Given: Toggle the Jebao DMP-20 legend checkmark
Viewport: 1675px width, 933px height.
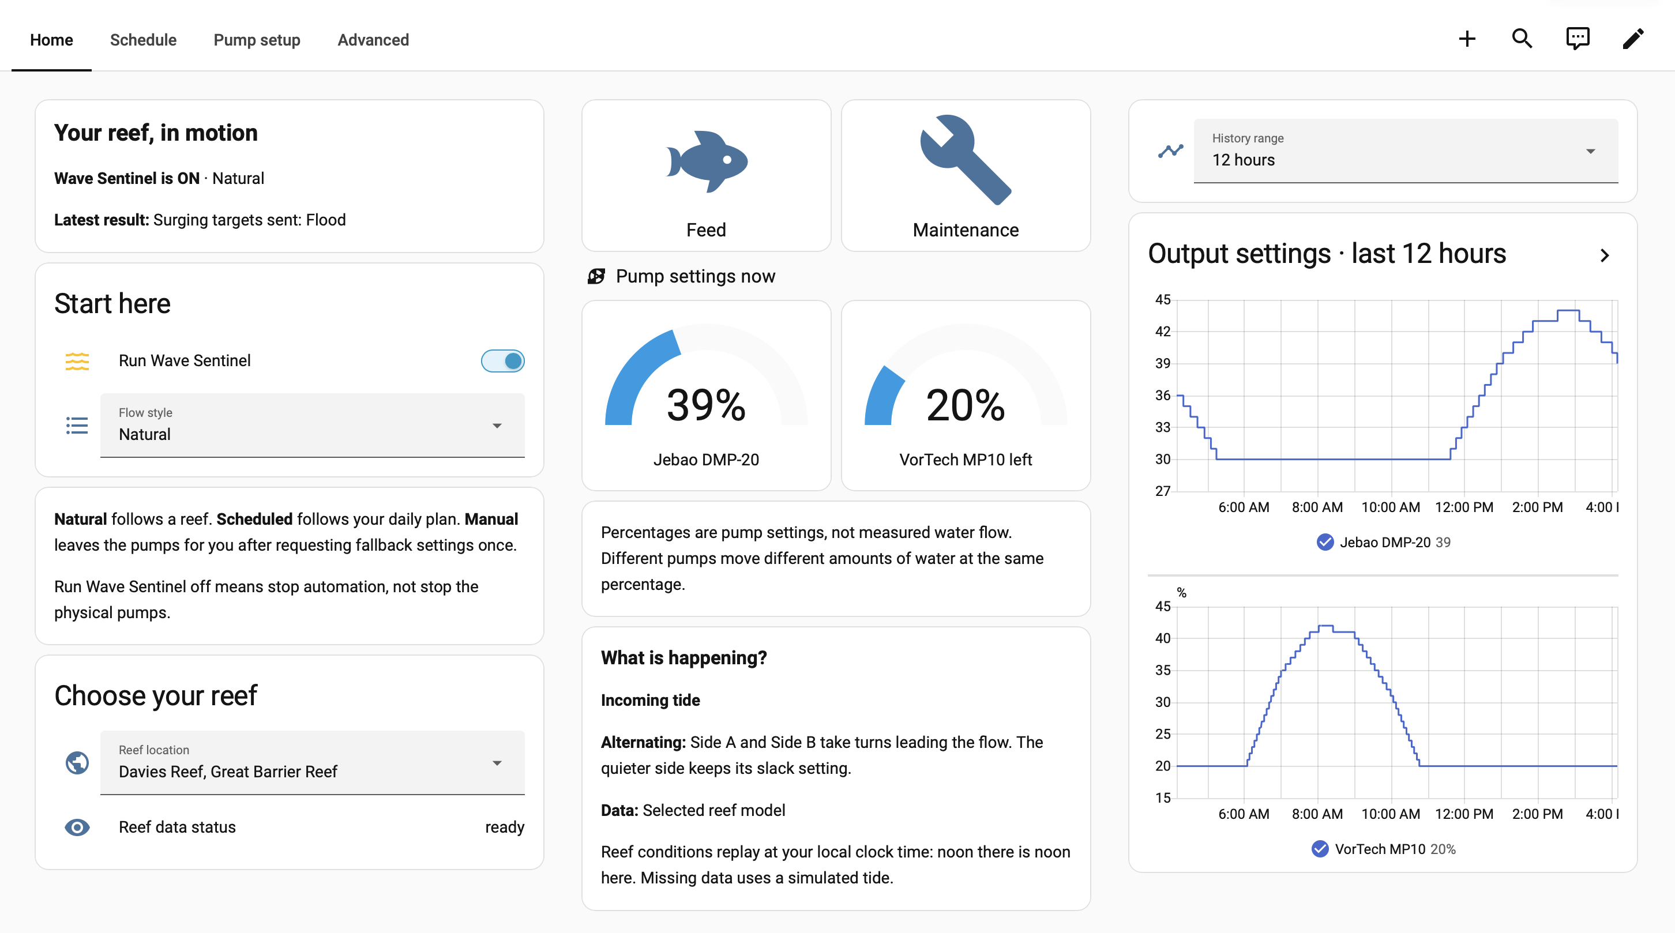Looking at the screenshot, I should 1324,542.
